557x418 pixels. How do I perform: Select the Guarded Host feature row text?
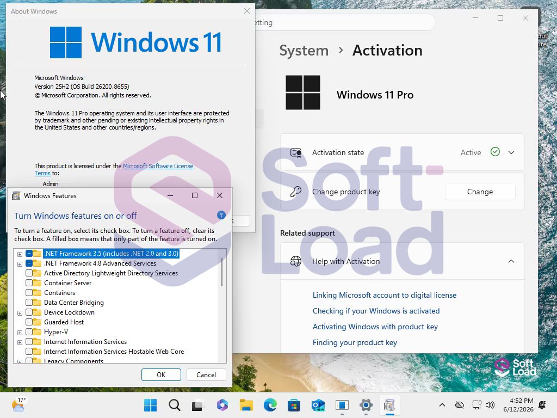[64, 322]
